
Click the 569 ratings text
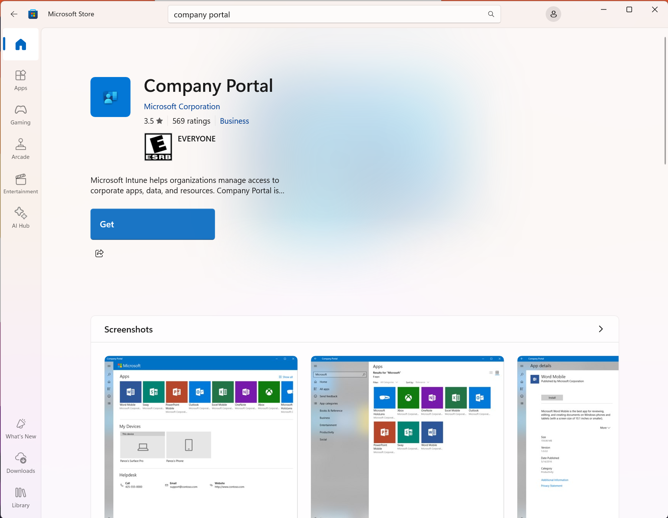pyautogui.click(x=191, y=121)
